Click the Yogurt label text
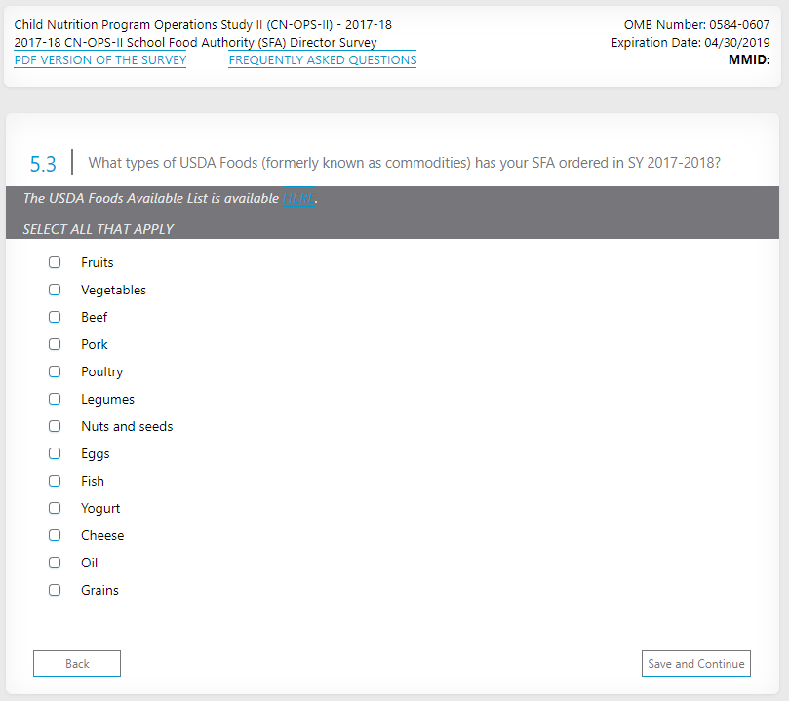 click(100, 508)
